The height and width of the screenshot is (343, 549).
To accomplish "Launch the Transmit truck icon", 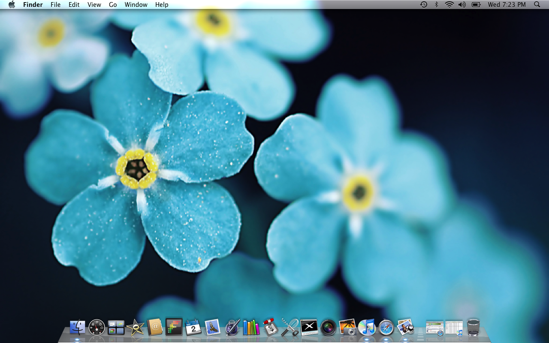I will [x=270, y=327].
